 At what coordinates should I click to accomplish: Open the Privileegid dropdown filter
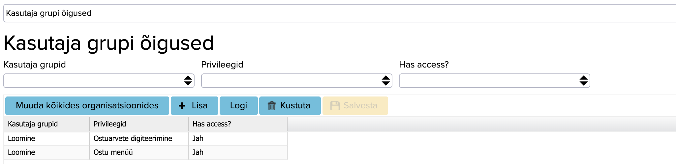click(x=297, y=81)
